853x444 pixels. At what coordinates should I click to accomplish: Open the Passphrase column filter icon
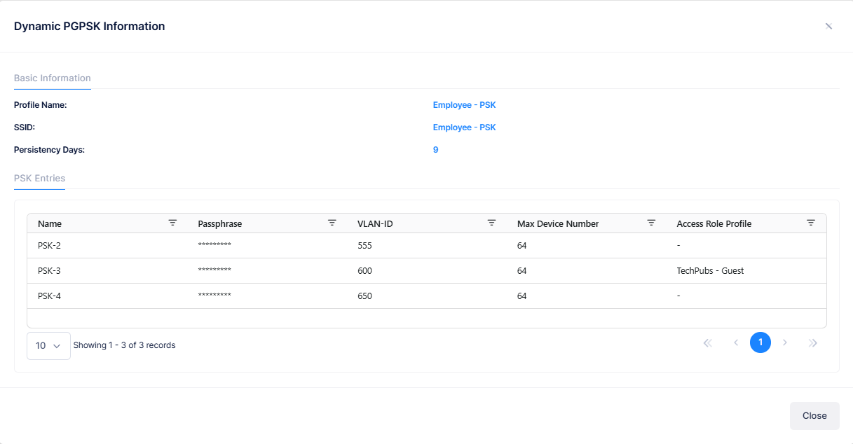(332, 223)
